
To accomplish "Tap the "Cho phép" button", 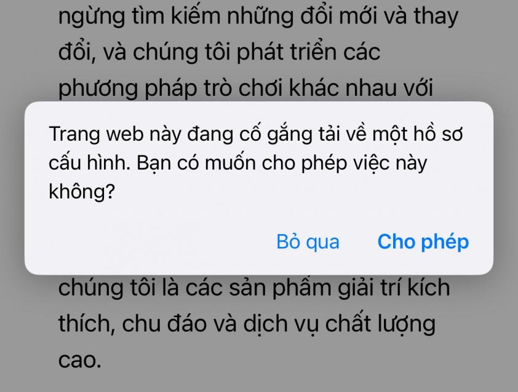I will (423, 242).
